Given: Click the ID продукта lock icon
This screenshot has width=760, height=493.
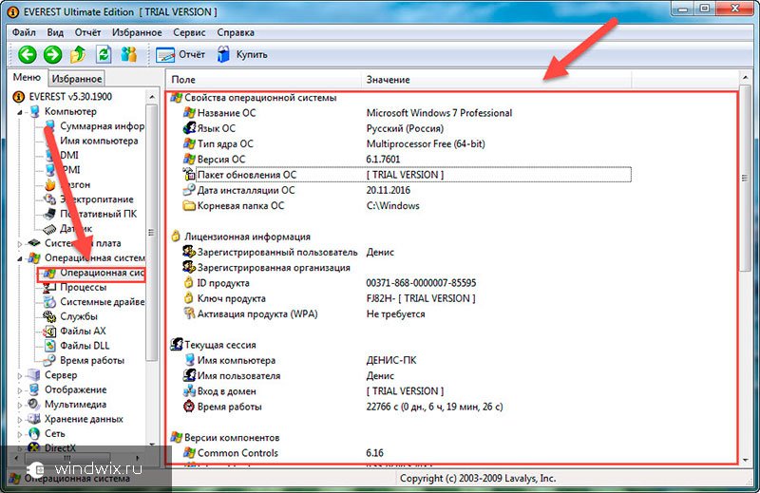Looking at the screenshot, I should point(188,283).
